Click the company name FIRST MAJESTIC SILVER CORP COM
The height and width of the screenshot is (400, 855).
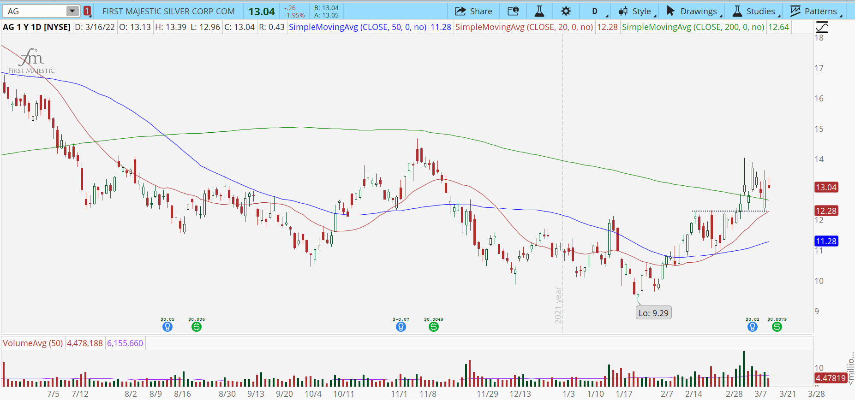(168, 11)
